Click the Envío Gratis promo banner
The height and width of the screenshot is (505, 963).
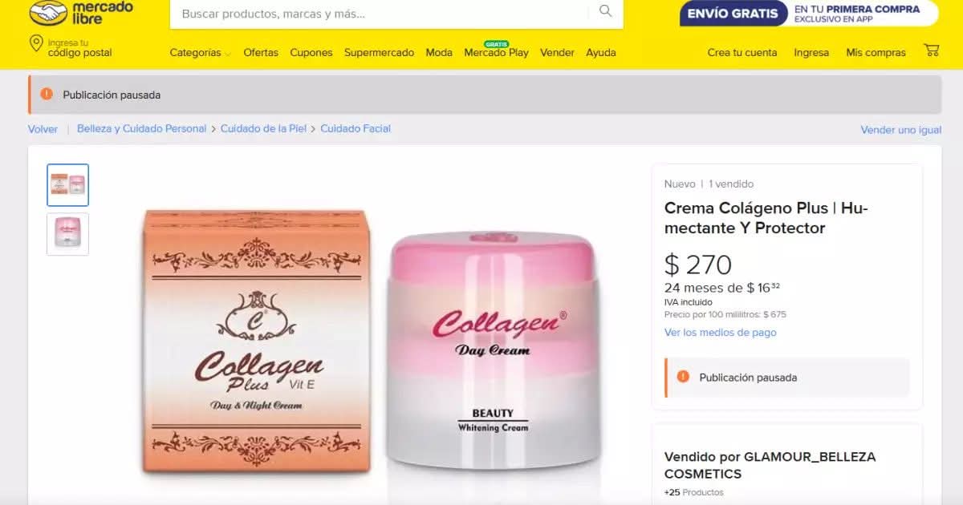click(809, 13)
